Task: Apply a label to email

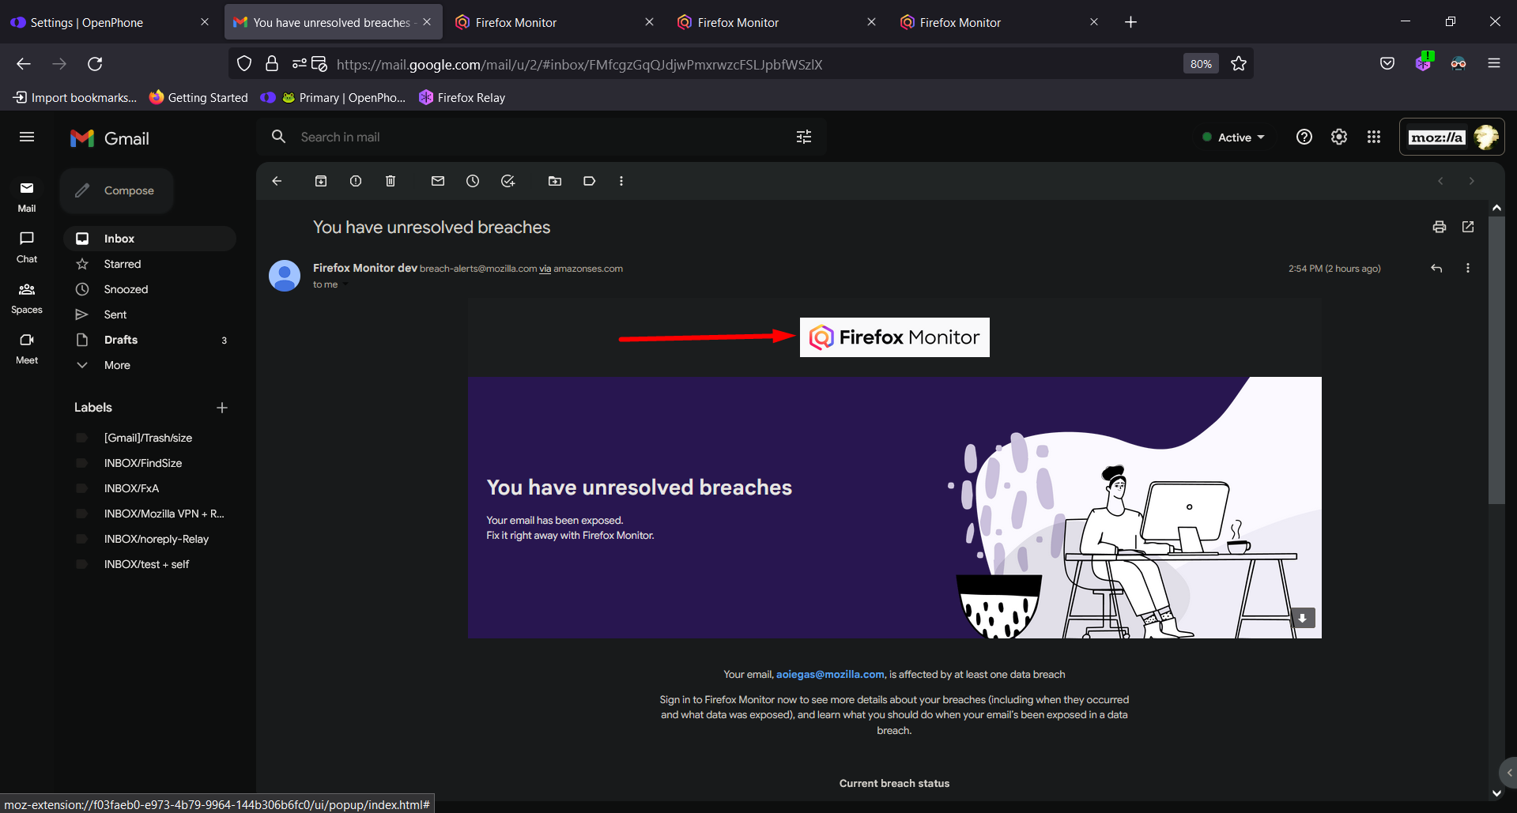Action: coord(590,181)
